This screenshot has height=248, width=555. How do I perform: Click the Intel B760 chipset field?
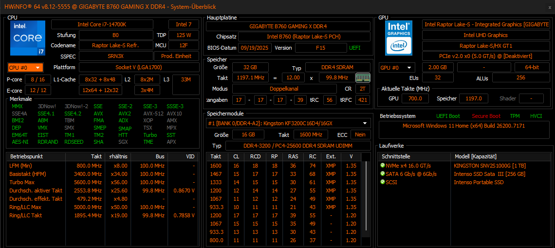[304, 37]
